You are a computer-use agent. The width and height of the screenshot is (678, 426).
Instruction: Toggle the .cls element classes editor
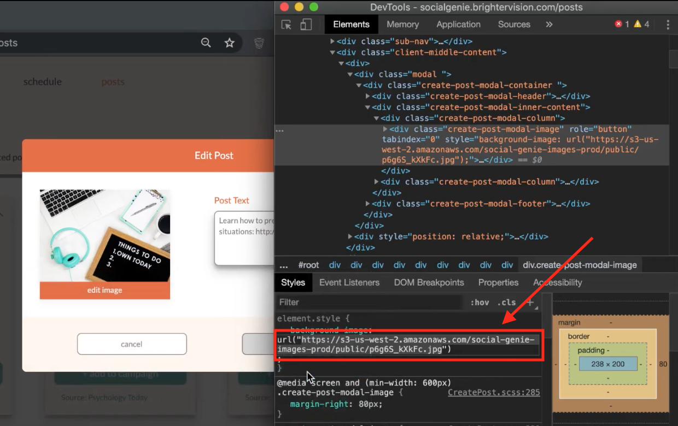click(506, 302)
